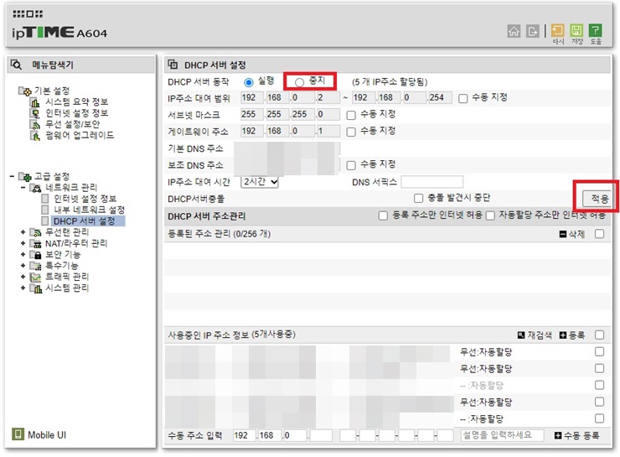Click the 수동 등록 button
Screen dimensions: 620x457
tap(581, 436)
